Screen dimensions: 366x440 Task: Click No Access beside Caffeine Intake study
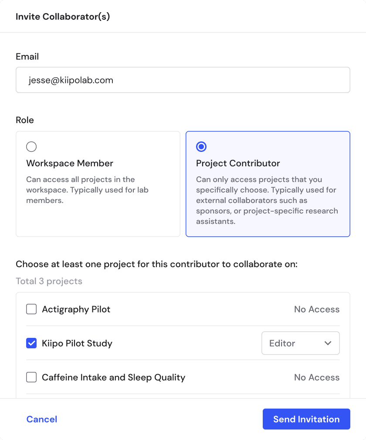pyautogui.click(x=317, y=377)
